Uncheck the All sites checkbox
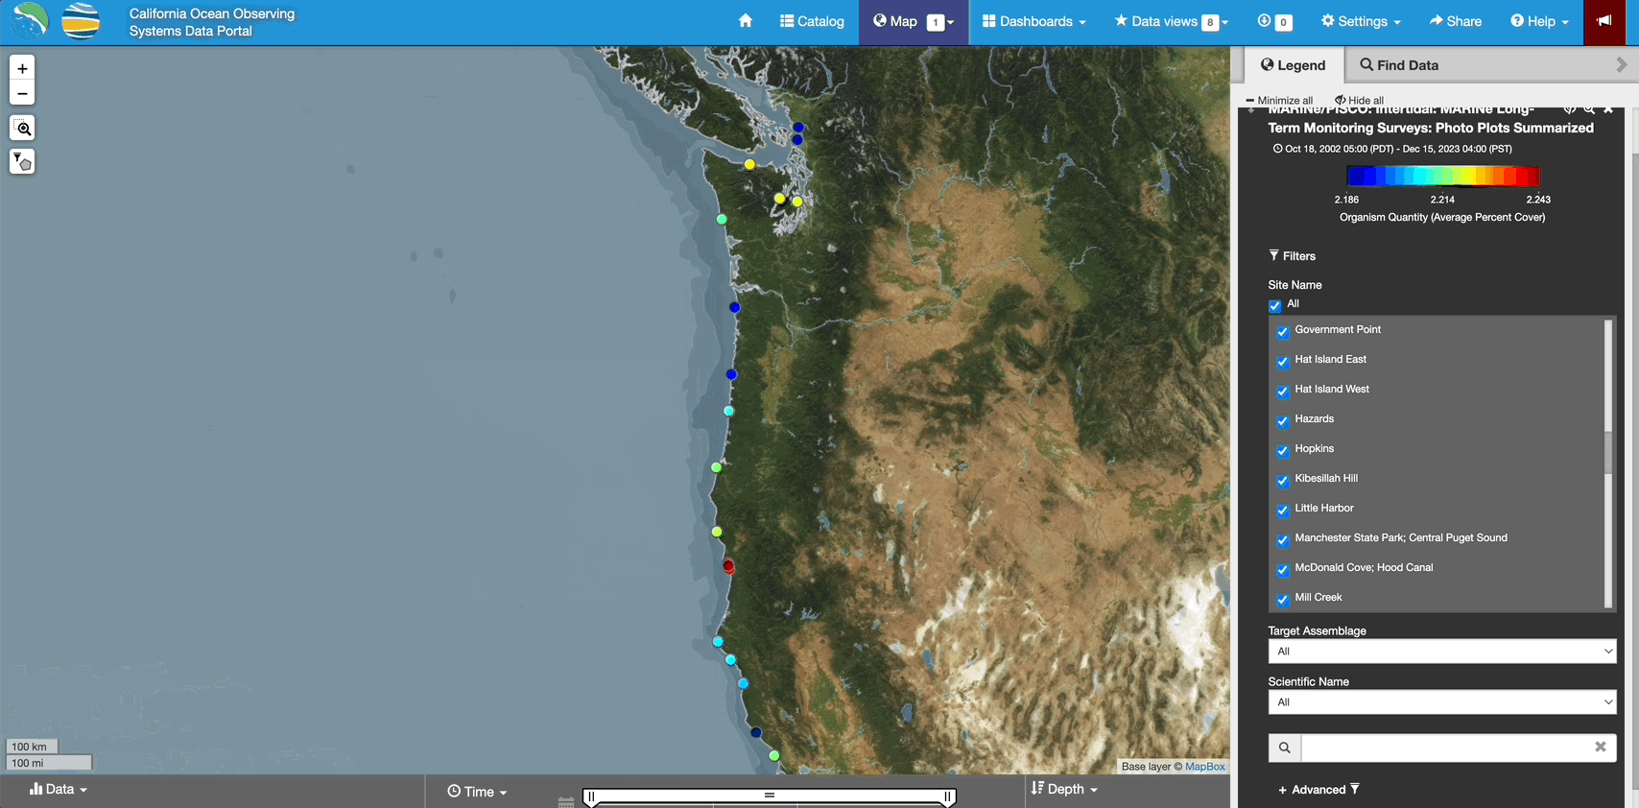The height and width of the screenshot is (808, 1639). (1274, 306)
